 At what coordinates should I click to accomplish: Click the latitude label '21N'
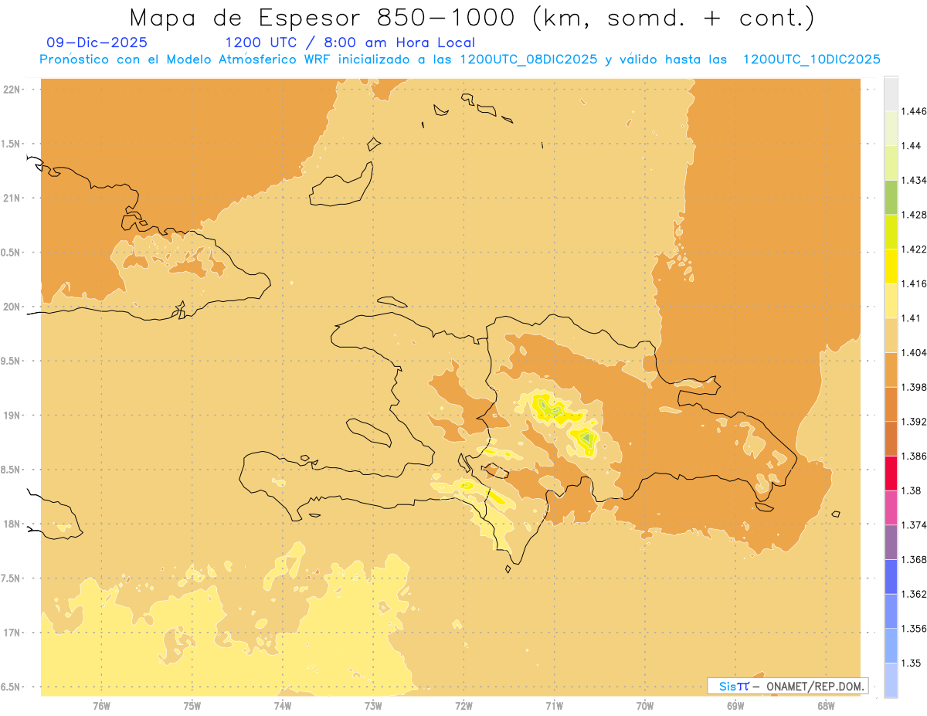tap(12, 199)
